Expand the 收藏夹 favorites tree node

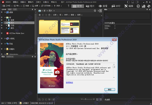5,49
